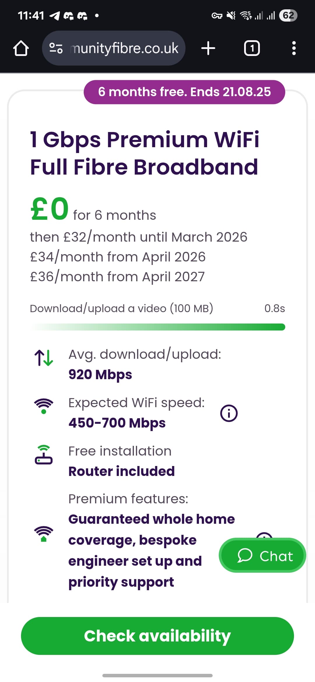Viewport: 315px width, 682px height.
Task: Tap the £0 for 6 months price
Action: [93, 209]
